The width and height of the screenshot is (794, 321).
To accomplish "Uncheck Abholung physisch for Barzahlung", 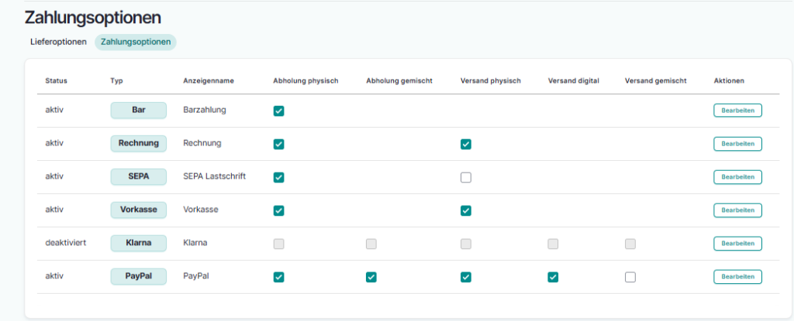I will tap(279, 111).
